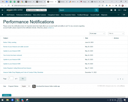This screenshot has height=102, width=128.
Task: Open the Notice: Policy warning notification
Action: [10, 42]
